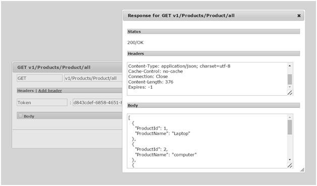This screenshot has width=317, height=186.
Task: Click the Headers section bar in Response dialog
Action: point(214,53)
